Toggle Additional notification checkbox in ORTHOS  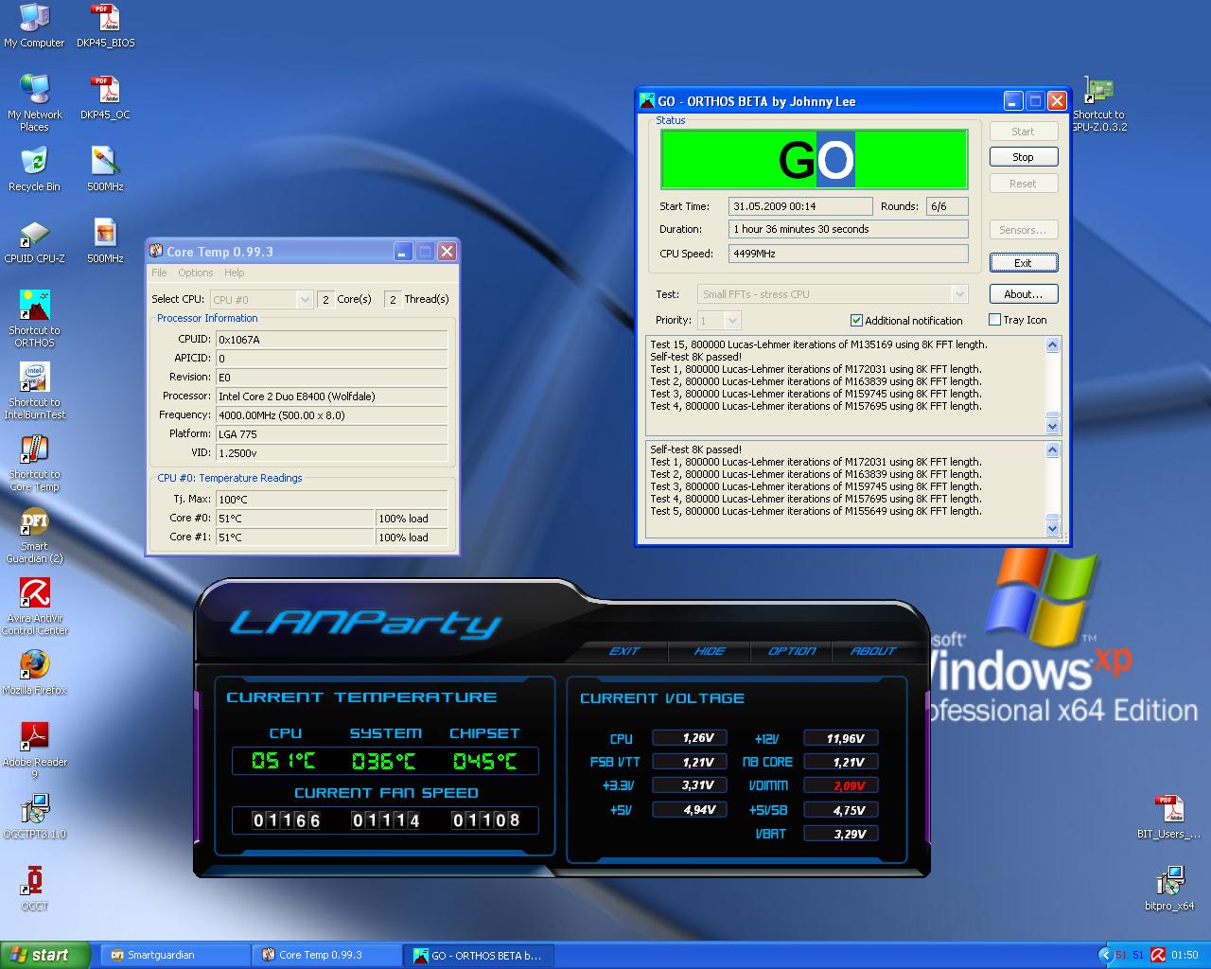pyautogui.click(x=857, y=321)
